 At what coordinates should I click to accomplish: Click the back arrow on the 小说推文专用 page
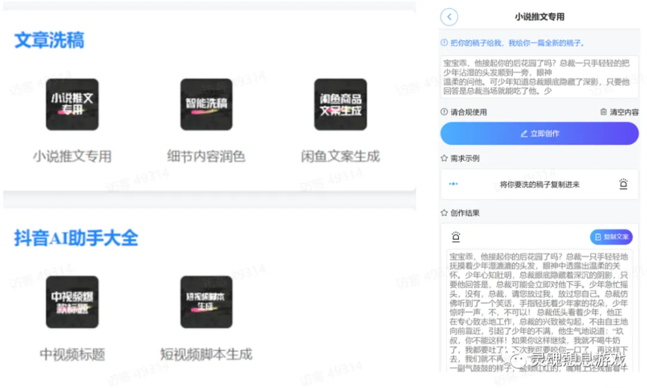[449, 17]
